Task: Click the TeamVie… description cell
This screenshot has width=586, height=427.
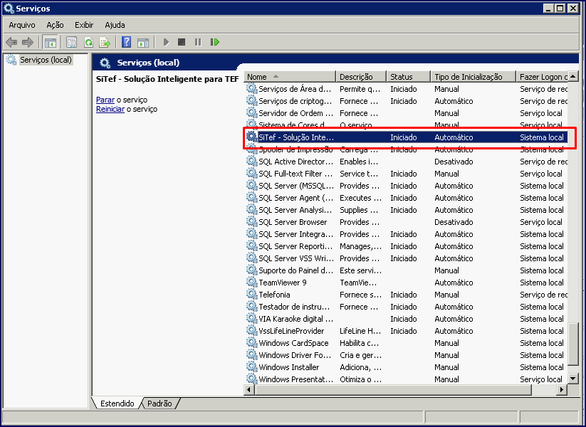Action: tap(358, 283)
